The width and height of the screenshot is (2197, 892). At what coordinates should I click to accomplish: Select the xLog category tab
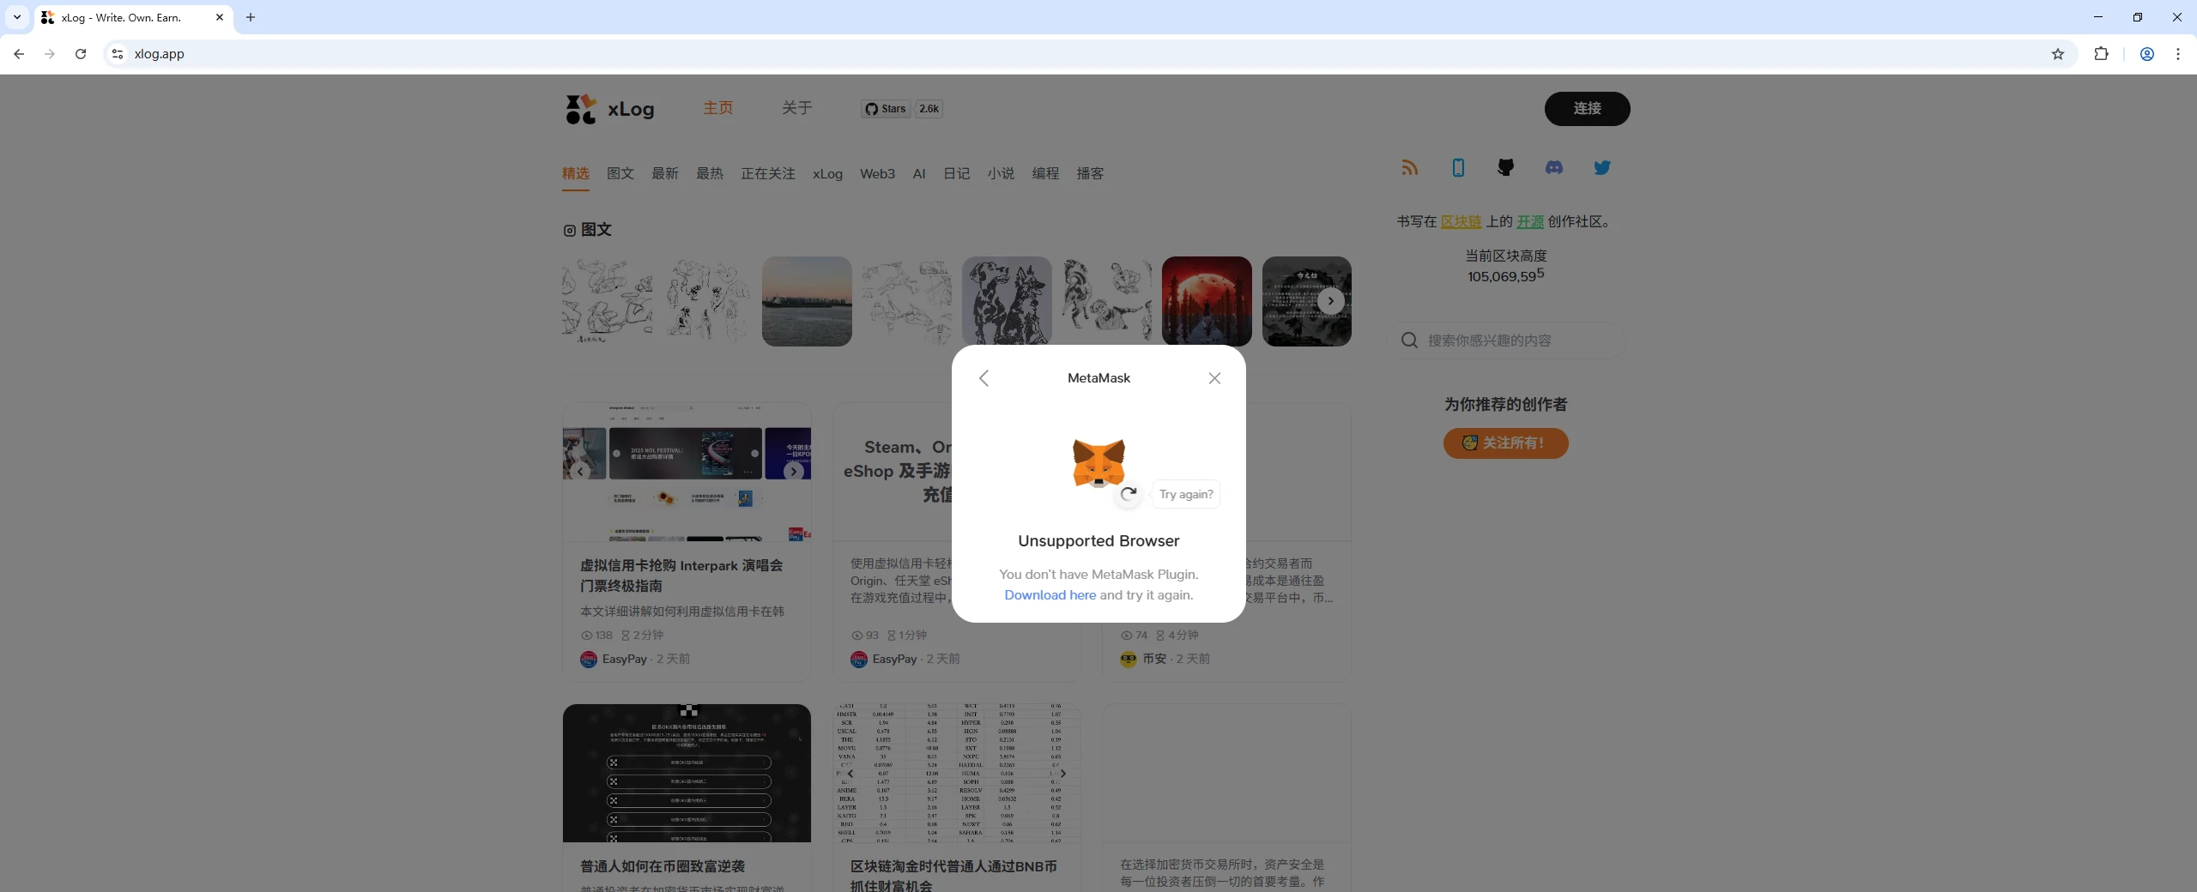click(827, 173)
